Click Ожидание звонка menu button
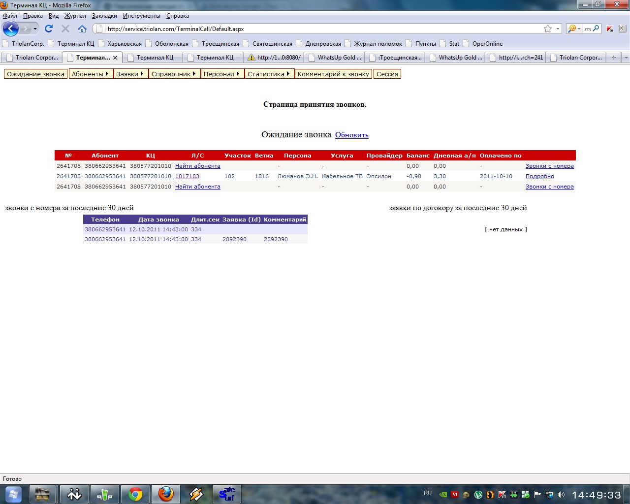 point(35,74)
